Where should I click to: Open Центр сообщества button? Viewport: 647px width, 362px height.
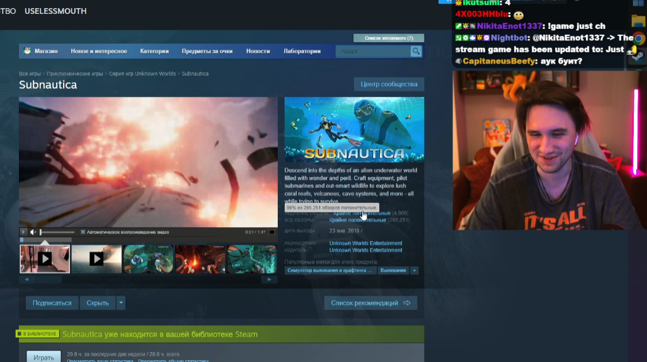coord(389,85)
